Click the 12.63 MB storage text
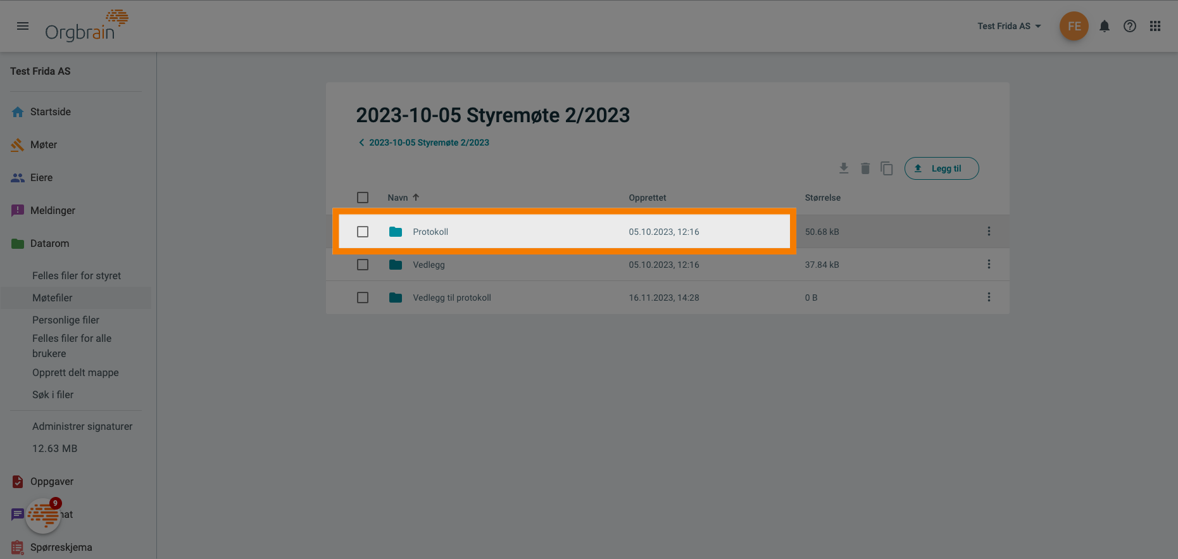This screenshot has height=559, width=1178. click(x=55, y=449)
